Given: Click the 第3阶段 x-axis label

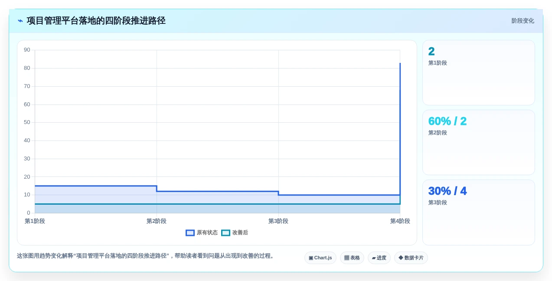Looking at the screenshot, I should coord(278,221).
